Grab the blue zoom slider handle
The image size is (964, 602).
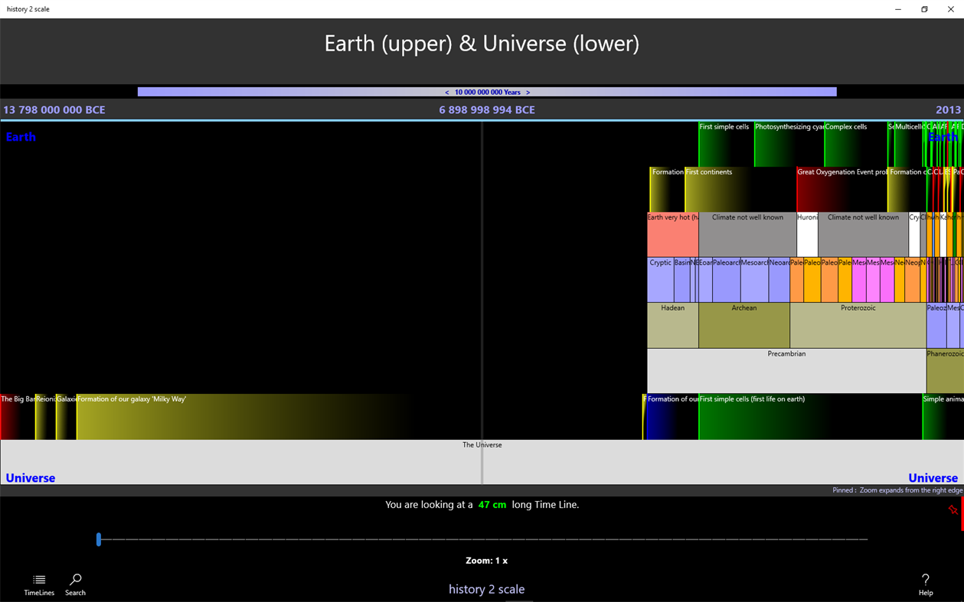(99, 539)
